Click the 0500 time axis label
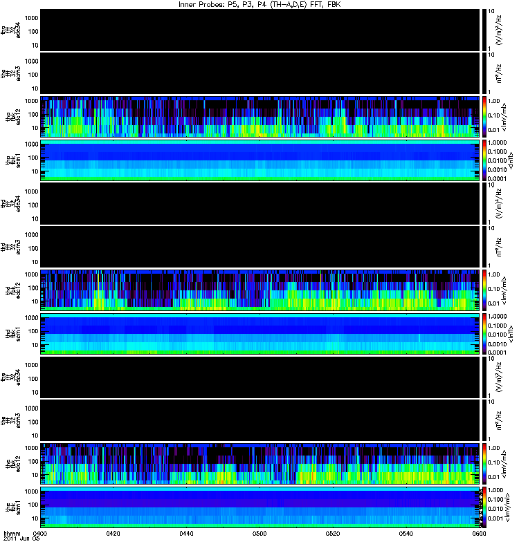The height and width of the screenshot is (553, 519). [259, 533]
